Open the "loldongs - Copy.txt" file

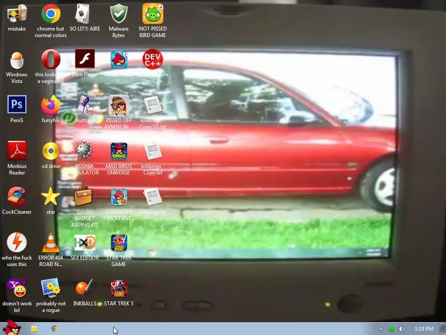(x=153, y=150)
